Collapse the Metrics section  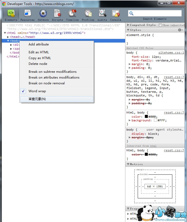(x=128, y=164)
